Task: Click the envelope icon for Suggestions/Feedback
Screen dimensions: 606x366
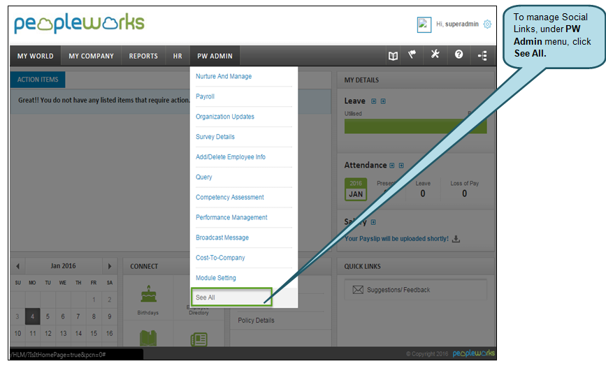Action: coord(358,290)
